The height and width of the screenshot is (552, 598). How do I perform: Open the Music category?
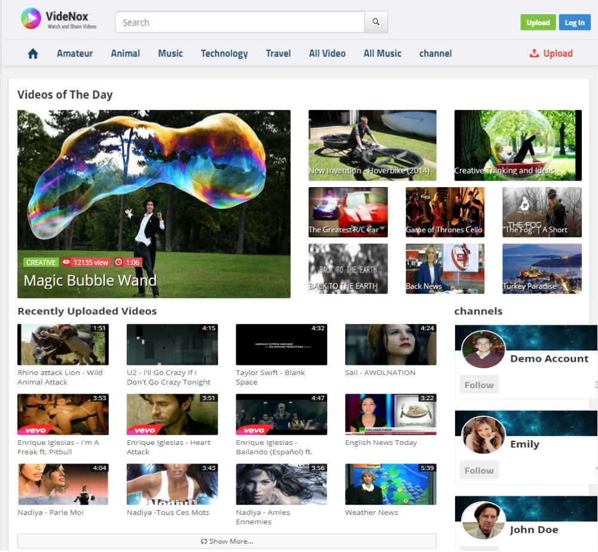pyautogui.click(x=170, y=53)
